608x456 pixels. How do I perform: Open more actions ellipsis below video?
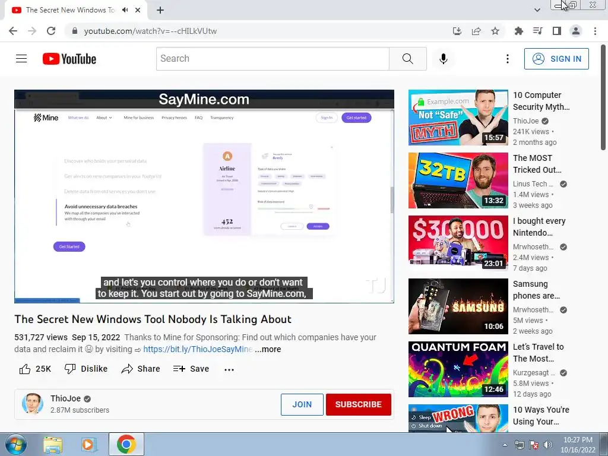point(229,369)
